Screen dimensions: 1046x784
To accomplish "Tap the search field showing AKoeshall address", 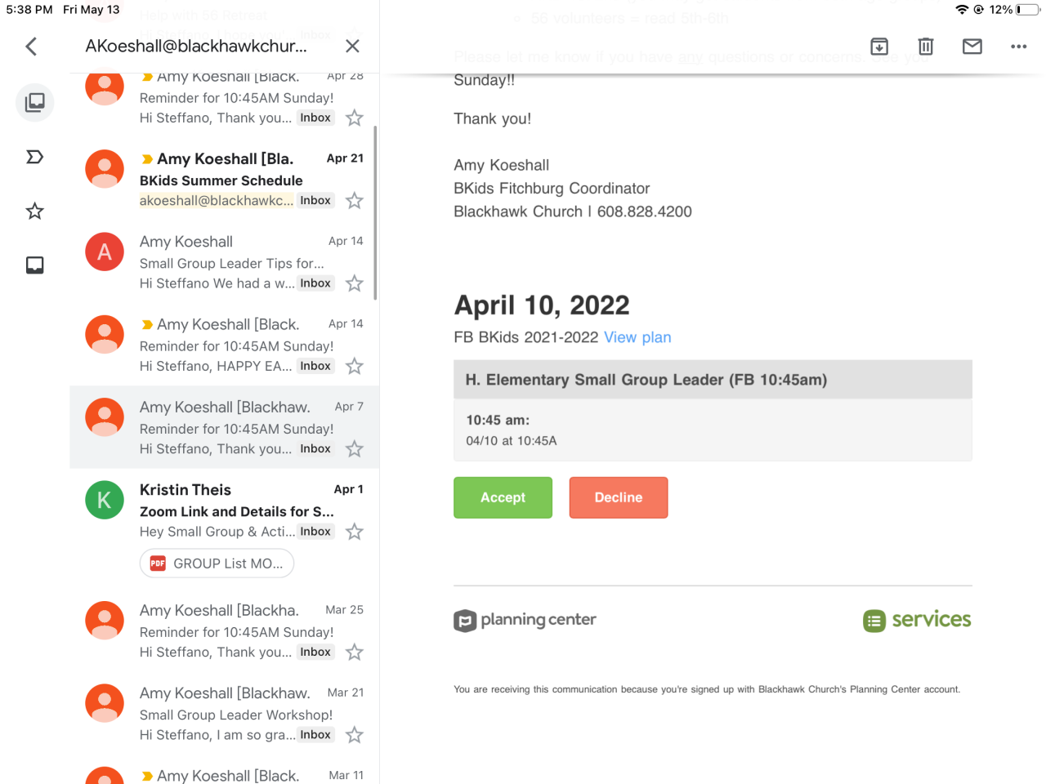I will point(196,47).
